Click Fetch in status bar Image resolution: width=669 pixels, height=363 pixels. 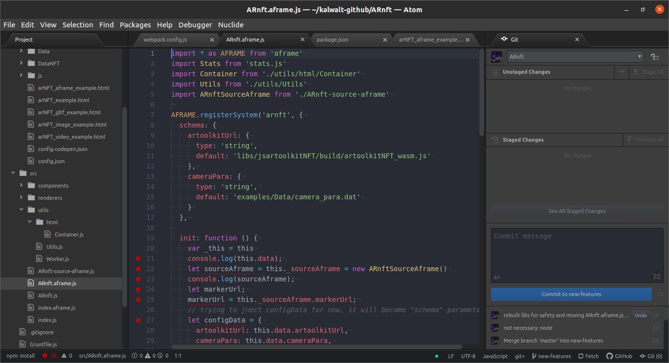point(588,356)
